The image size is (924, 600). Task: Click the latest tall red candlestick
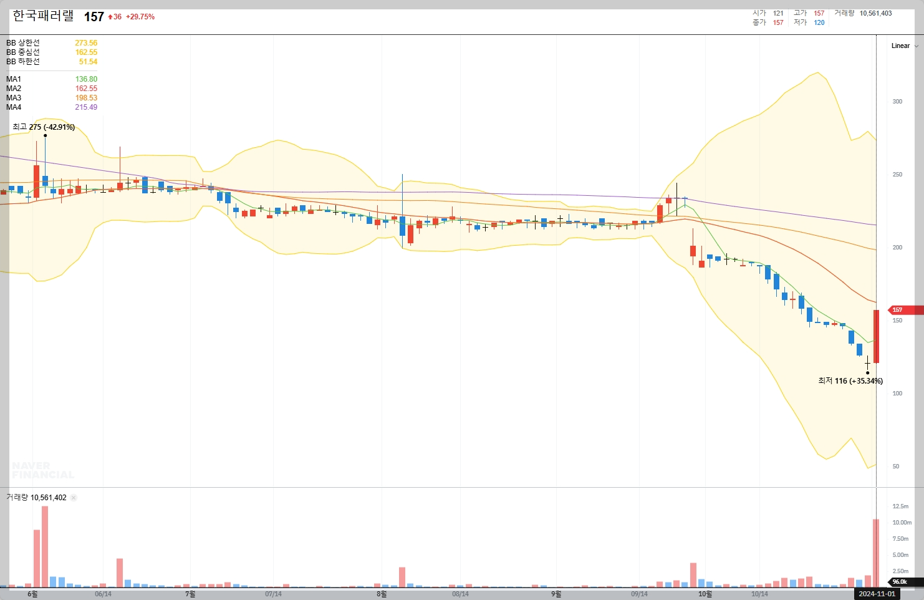click(876, 336)
